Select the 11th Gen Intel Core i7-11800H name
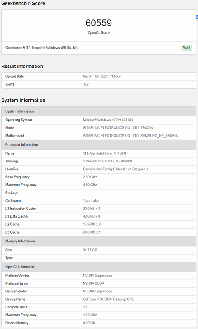The image size is (198, 329). [x=105, y=153]
